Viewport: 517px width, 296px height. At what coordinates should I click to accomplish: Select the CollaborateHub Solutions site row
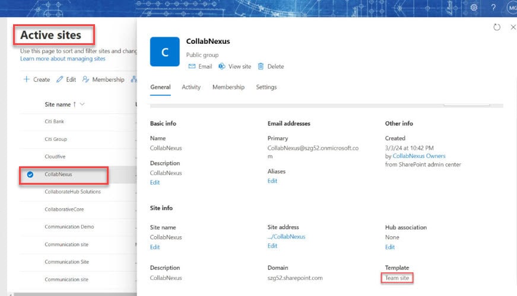(x=78, y=192)
